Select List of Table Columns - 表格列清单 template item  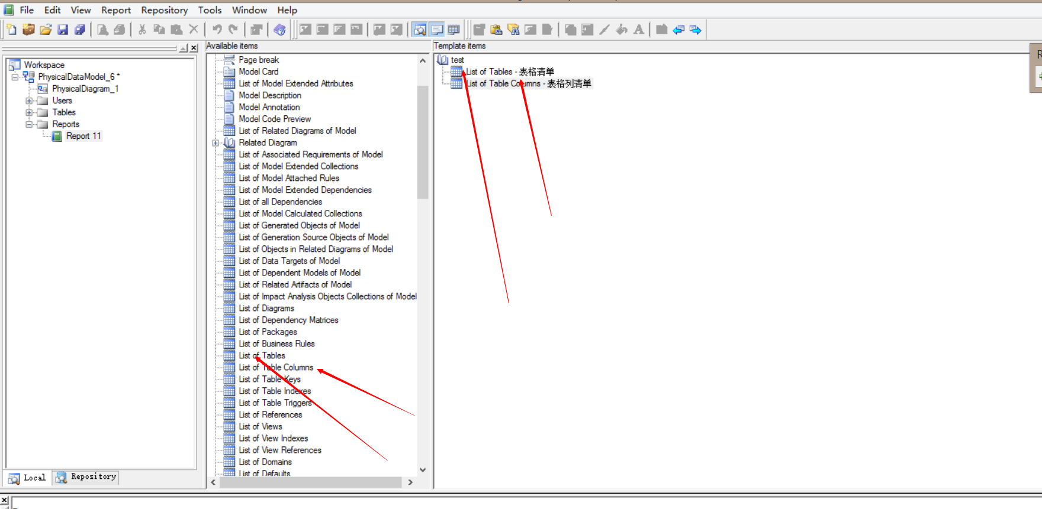tap(528, 83)
